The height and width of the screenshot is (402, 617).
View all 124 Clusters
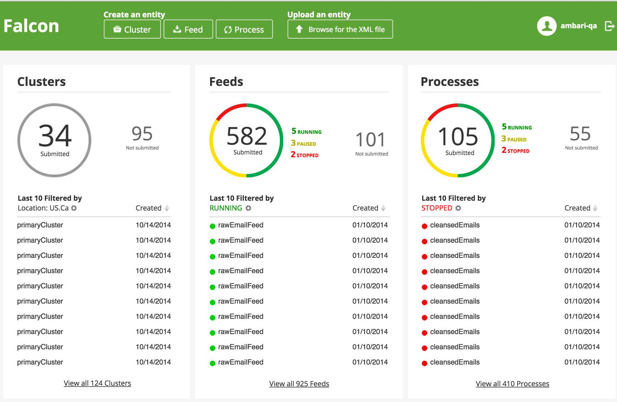tap(97, 383)
